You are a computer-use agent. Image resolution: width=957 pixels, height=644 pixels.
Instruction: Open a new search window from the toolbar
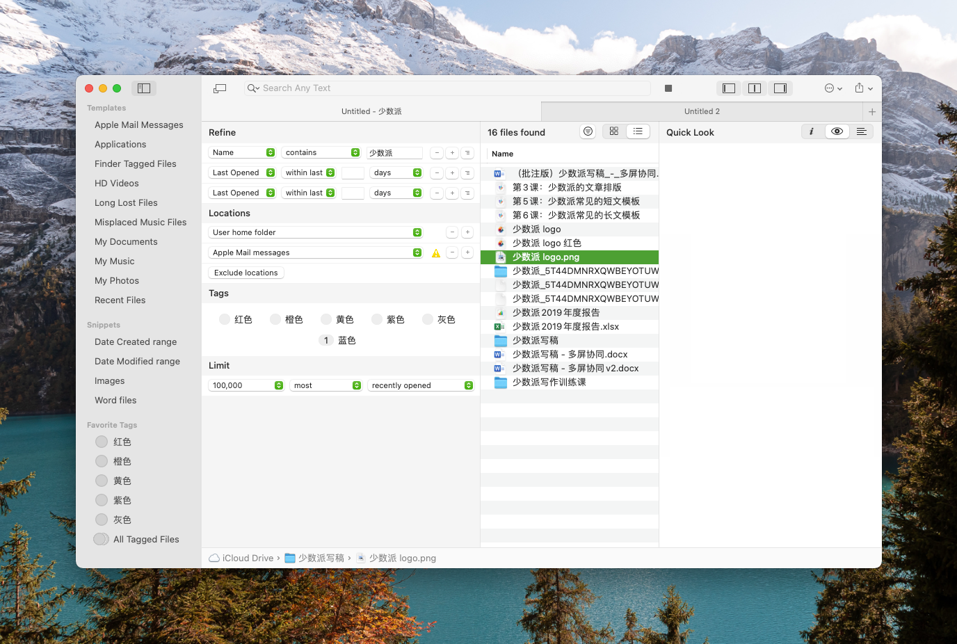220,88
